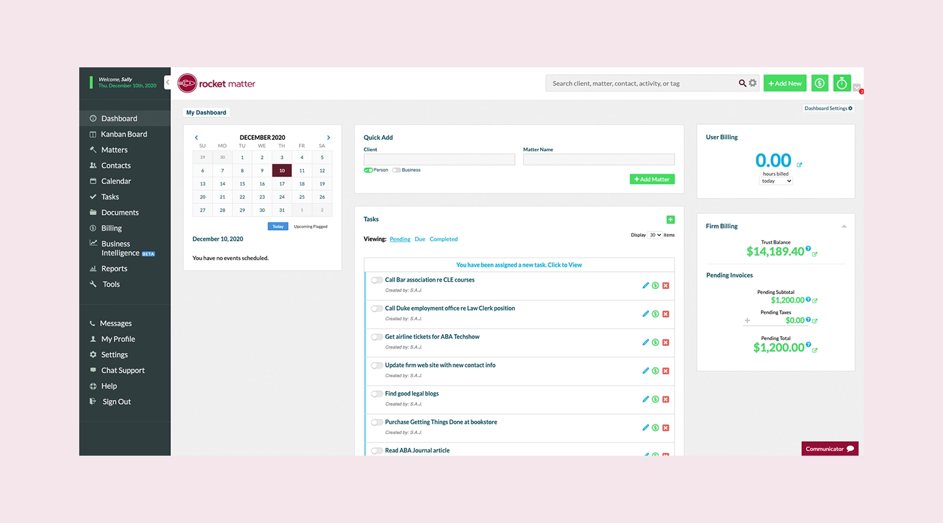Edit the Call Duke employment office task
The height and width of the screenshot is (523, 943).
pos(646,314)
